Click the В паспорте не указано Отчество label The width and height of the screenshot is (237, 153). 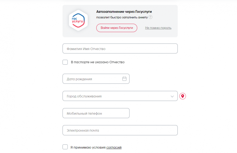point(97,62)
